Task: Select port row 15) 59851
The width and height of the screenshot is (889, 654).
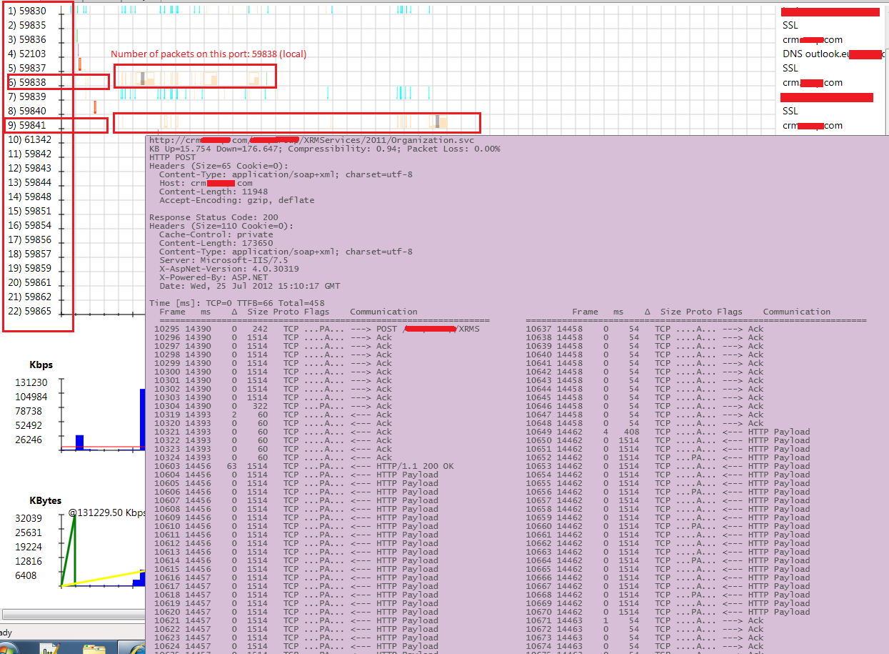Action: click(x=30, y=211)
